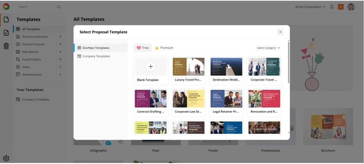
Task: Choose the Renovation and Remodeling thumbnail
Action: pyautogui.click(x=264, y=99)
